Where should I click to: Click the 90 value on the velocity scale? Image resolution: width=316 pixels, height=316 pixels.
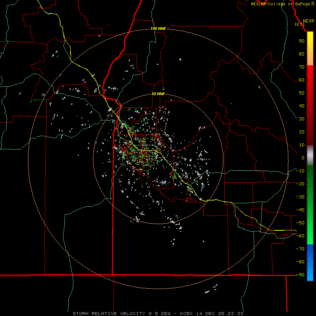(x=302, y=41)
